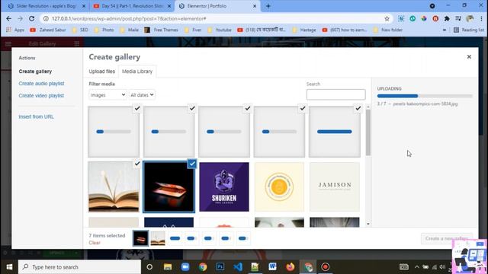Open the All dates filter
Image resolution: width=488 pixels, height=274 pixels.
[142, 94]
